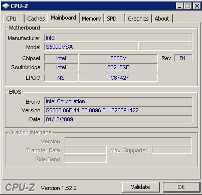Click the Transfer Rate label
Viewport: 202px width, 195px height.
coord(43,150)
